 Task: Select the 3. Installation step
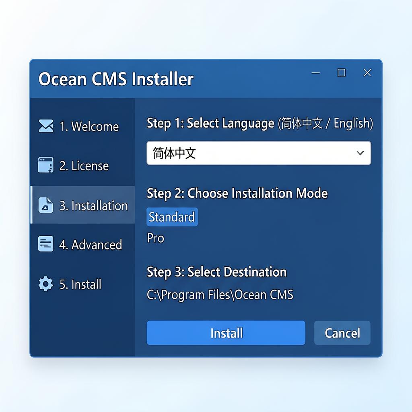click(82, 205)
